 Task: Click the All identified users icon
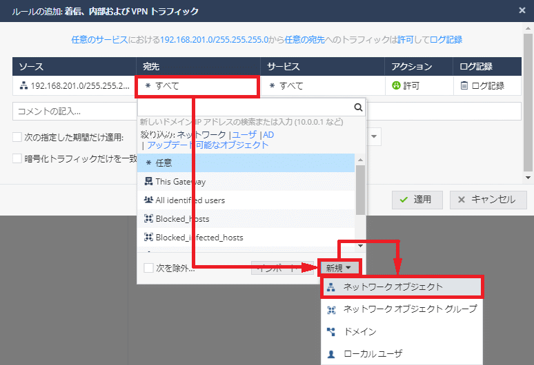[x=148, y=200]
